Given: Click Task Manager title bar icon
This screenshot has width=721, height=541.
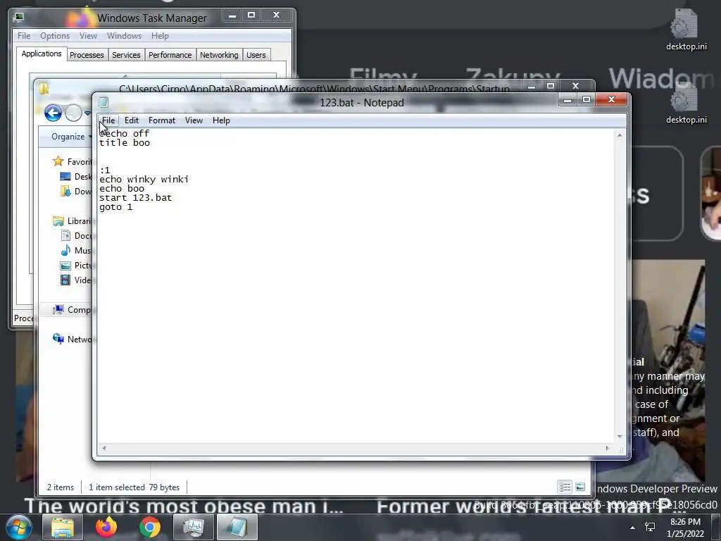Looking at the screenshot, I should (19, 18).
